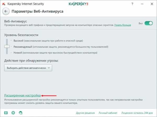Screen dimensions: 157x117
Task: Click Действие при обнаружении угрозы label
Action: (31, 61)
